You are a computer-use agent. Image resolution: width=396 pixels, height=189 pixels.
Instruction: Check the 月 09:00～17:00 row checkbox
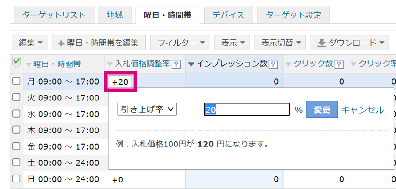point(16,81)
